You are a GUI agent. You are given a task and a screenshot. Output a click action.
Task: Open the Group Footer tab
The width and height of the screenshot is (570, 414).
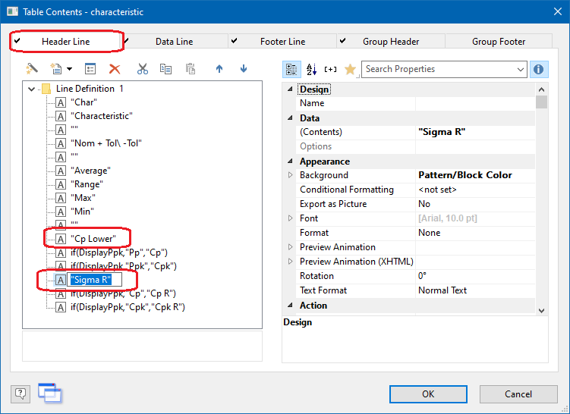click(x=499, y=42)
